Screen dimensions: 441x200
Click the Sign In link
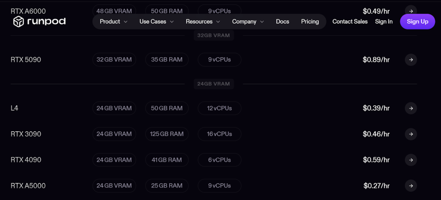tap(384, 22)
